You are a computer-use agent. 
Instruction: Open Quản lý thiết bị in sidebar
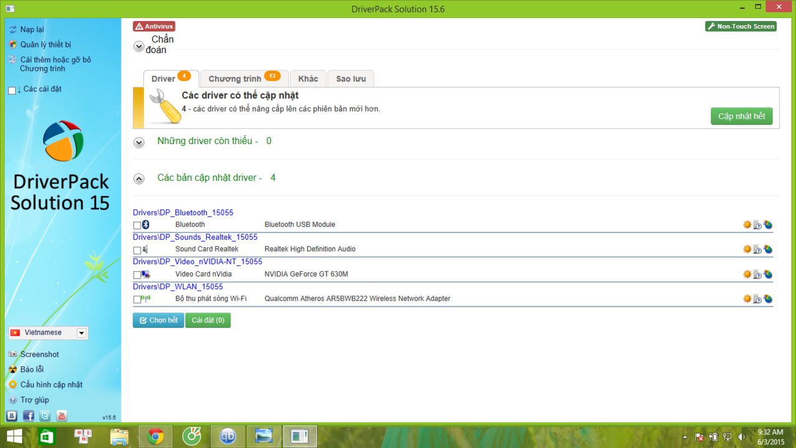point(45,45)
